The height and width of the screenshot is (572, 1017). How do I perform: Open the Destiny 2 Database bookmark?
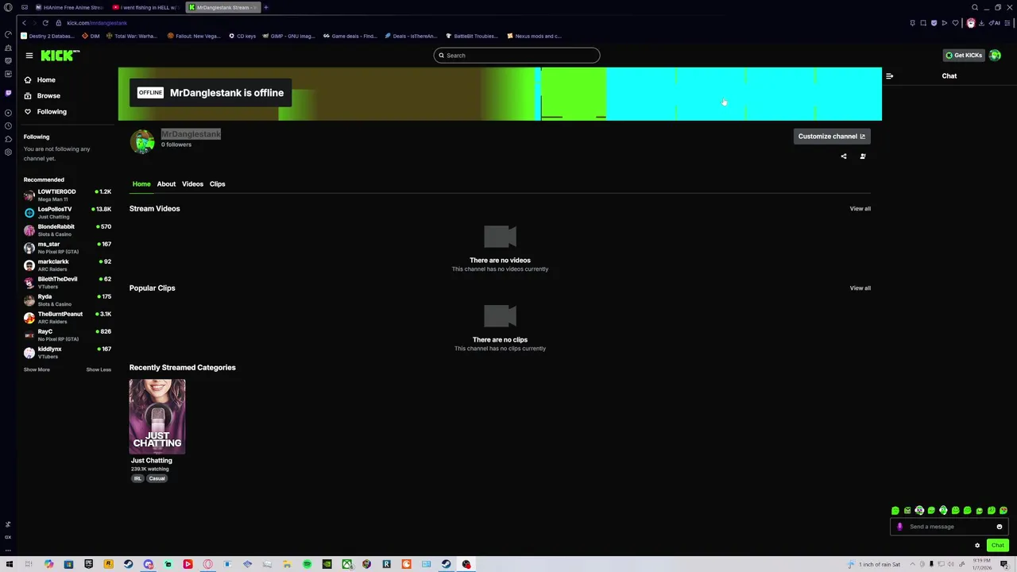47,36
